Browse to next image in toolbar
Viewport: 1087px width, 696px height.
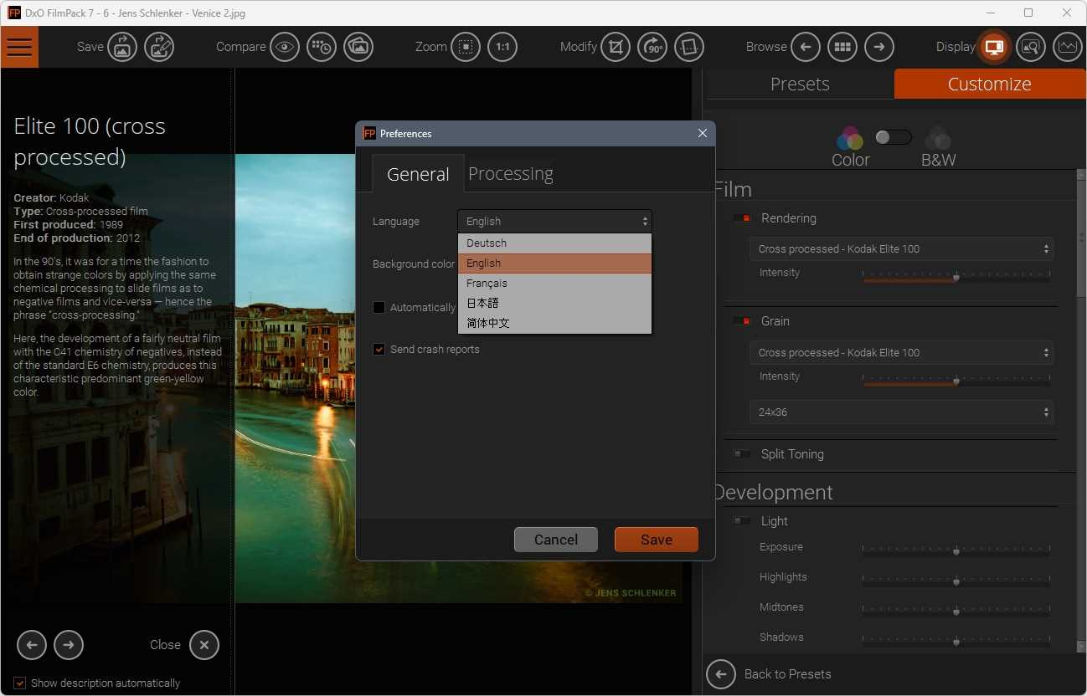coord(879,47)
